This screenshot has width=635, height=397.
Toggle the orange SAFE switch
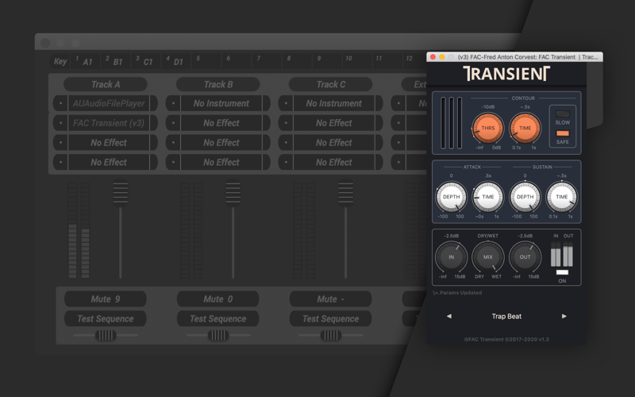(x=562, y=133)
